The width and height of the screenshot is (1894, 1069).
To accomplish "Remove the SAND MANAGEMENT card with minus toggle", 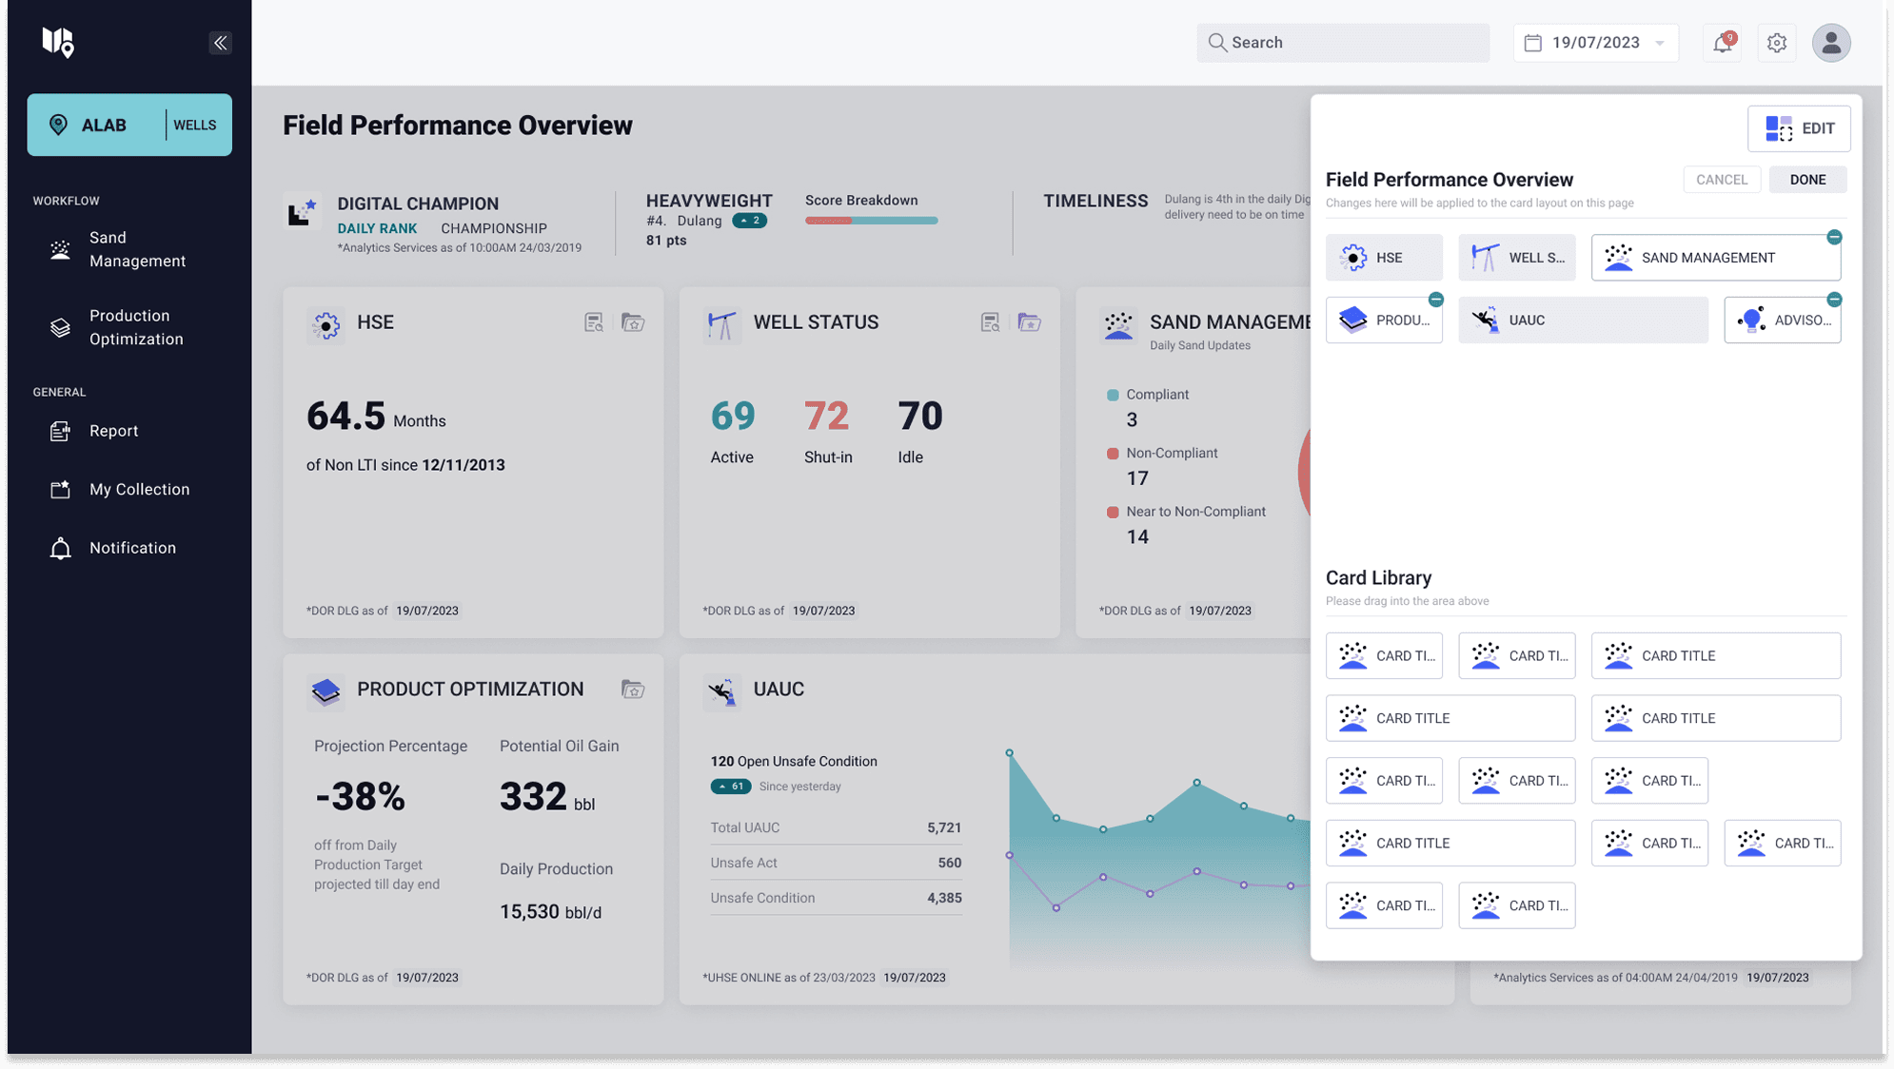I will tap(1834, 238).
